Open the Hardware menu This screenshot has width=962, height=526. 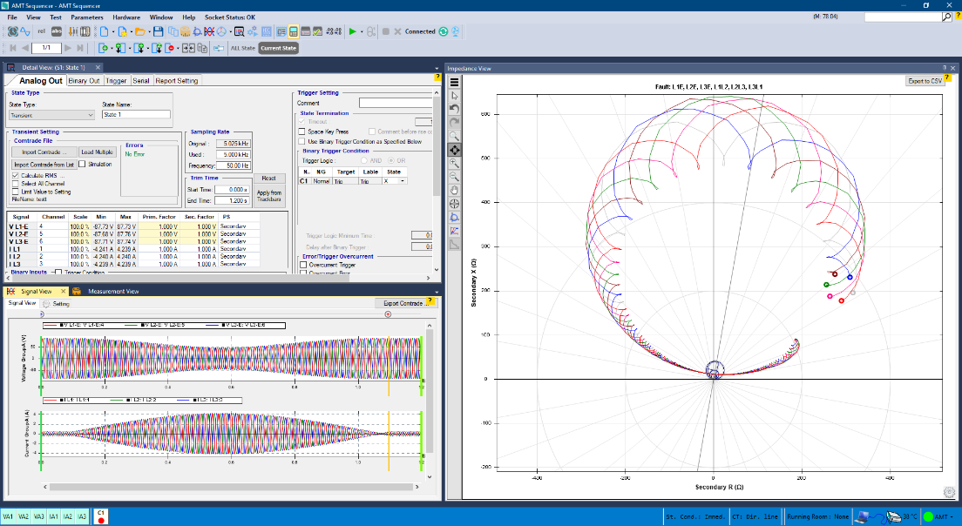pyautogui.click(x=125, y=17)
